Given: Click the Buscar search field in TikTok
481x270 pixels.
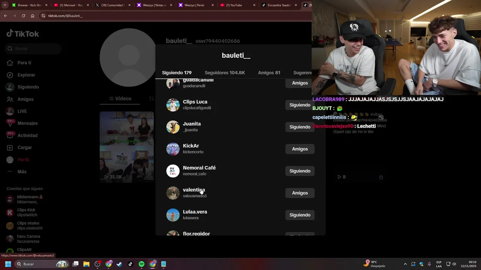Looking at the screenshot, I should point(34,48).
